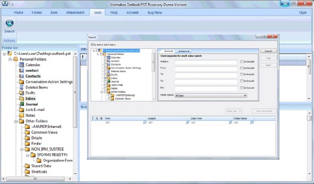Click the application logo in the title bar
This screenshot has width=314, height=184.
[x=5, y=3]
